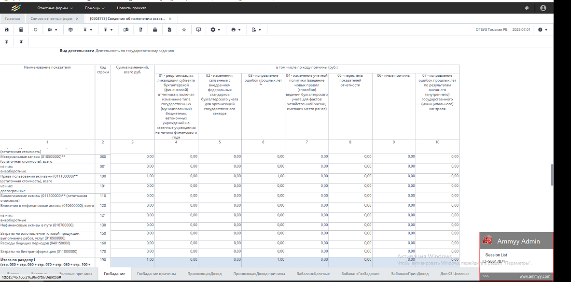This screenshot has width=571, height=282.
Task: Open the checklist dropdown in toolbar
Action: (53, 30)
